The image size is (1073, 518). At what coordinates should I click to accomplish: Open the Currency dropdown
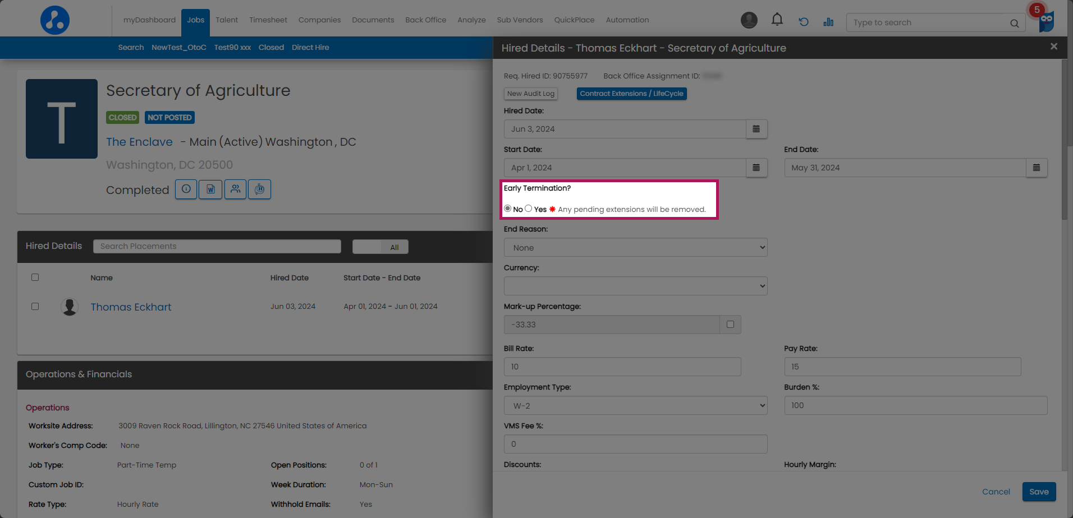click(635, 286)
